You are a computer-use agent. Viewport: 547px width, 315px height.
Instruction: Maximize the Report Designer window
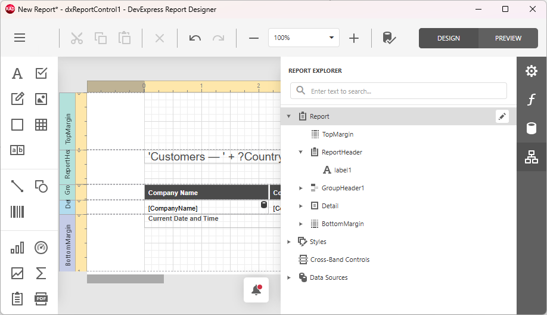tap(505, 9)
